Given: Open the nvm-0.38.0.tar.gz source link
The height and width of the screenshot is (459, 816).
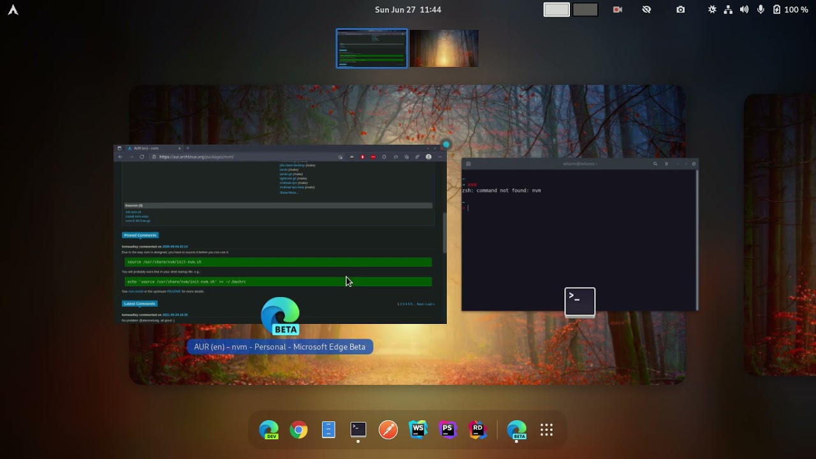Looking at the screenshot, I should coord(138,221).
